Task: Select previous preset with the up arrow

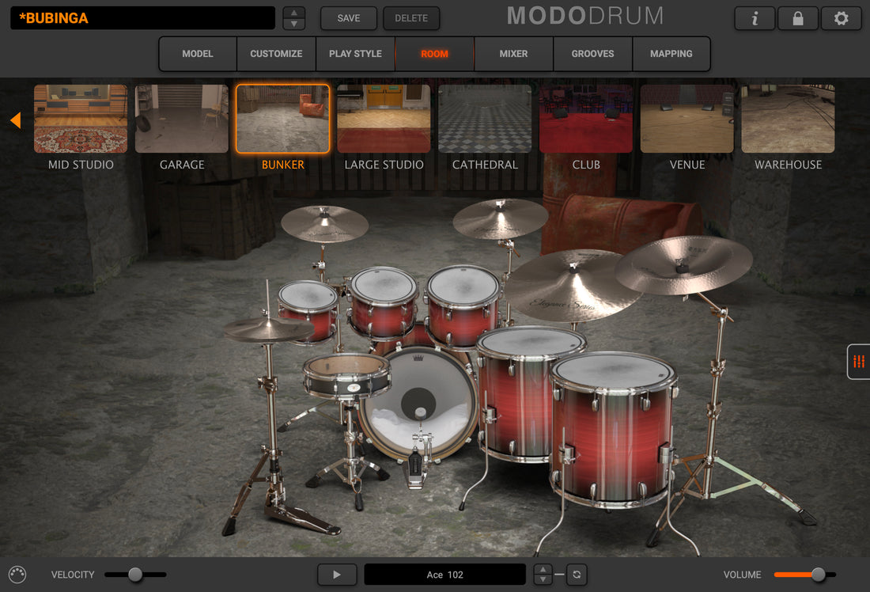Action: coord(294,13)
